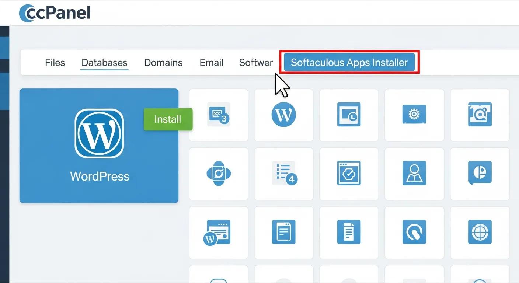Image resolution: width=519 pixels, height=283 pixels.
Task: Select the large WordPress featured card
Action: pos(99,146)
